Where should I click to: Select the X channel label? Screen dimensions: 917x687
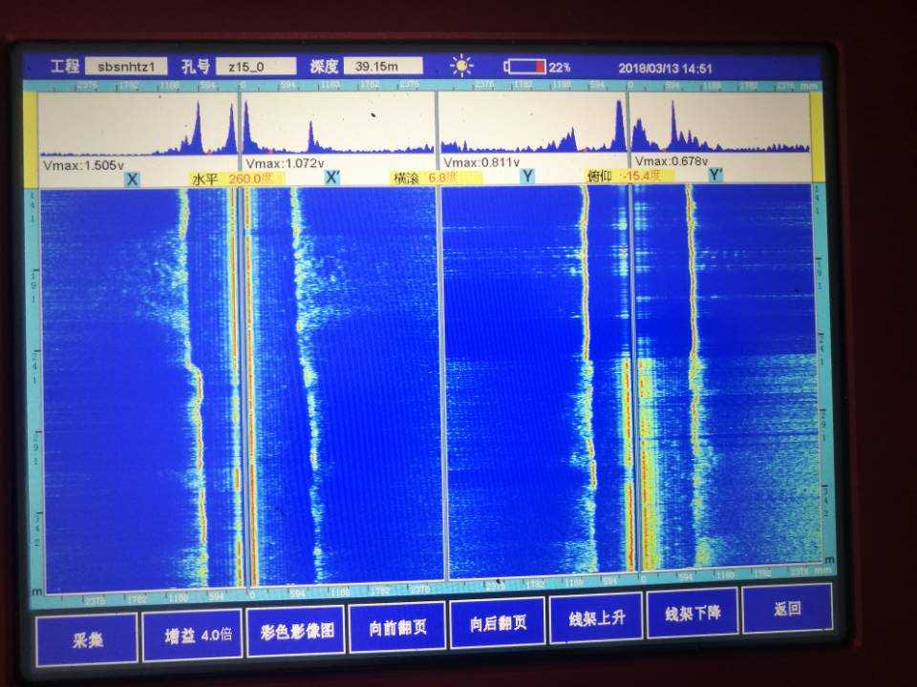[x=132, y=178]
